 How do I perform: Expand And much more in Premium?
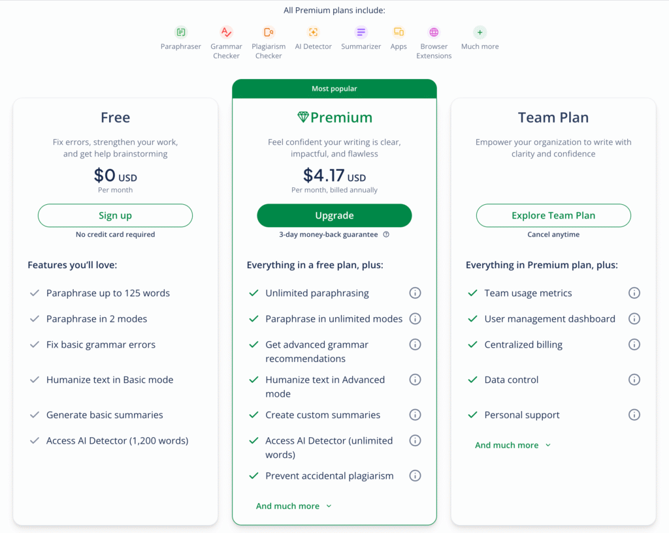coord(293,506)
